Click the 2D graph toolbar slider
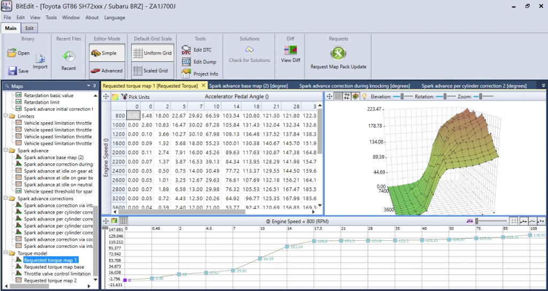This screenshot has height=291, width=548. coord(491,221)
